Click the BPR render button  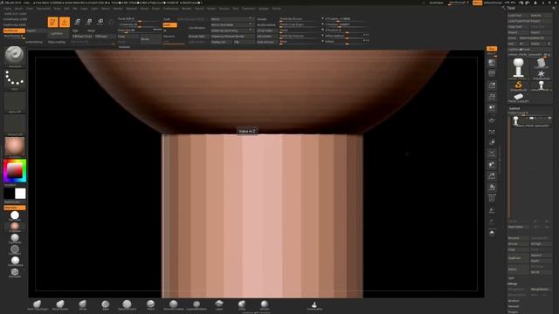click(x=492, y=49)
